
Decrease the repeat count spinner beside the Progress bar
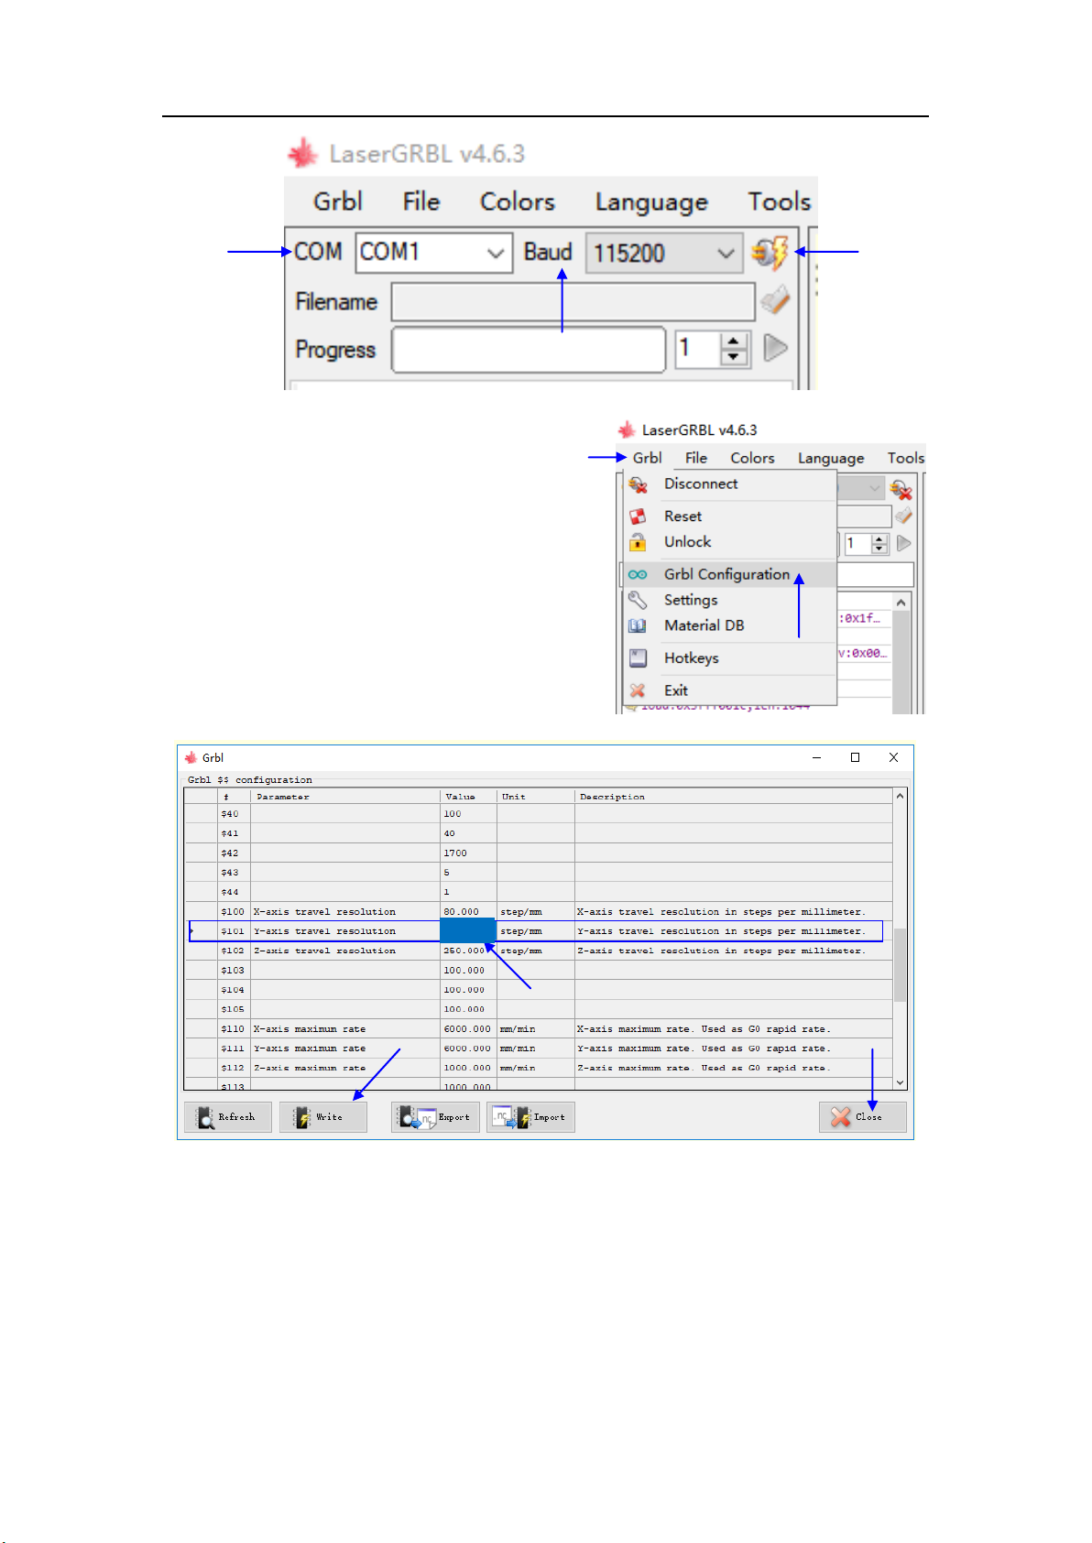pyautogui.click(x=734, y=357)
